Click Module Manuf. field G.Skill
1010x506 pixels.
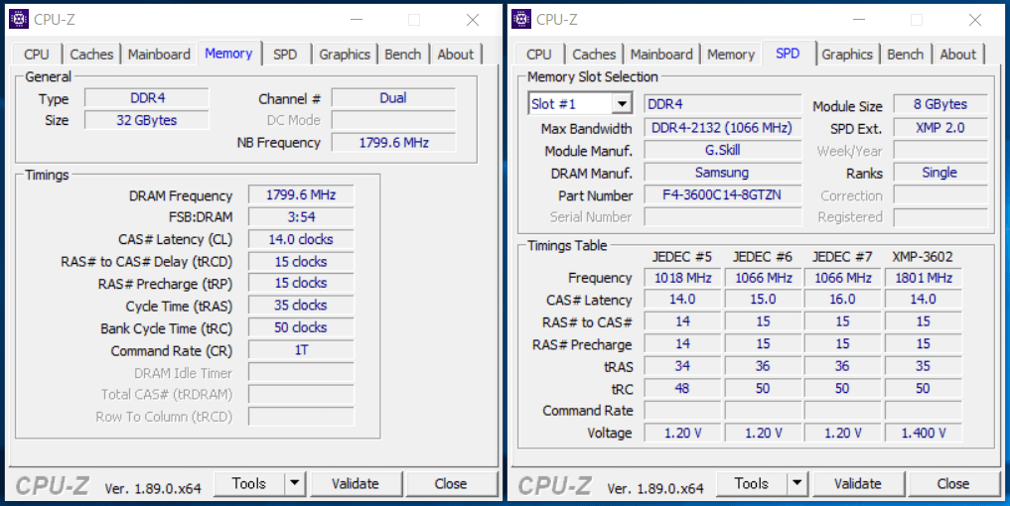[x=723, y=150]
